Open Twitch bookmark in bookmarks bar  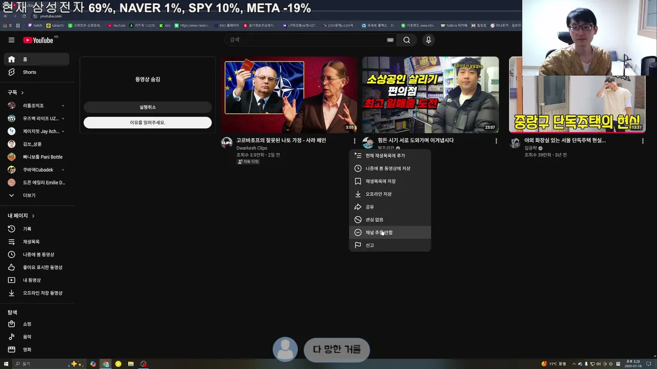click(35, 25)
